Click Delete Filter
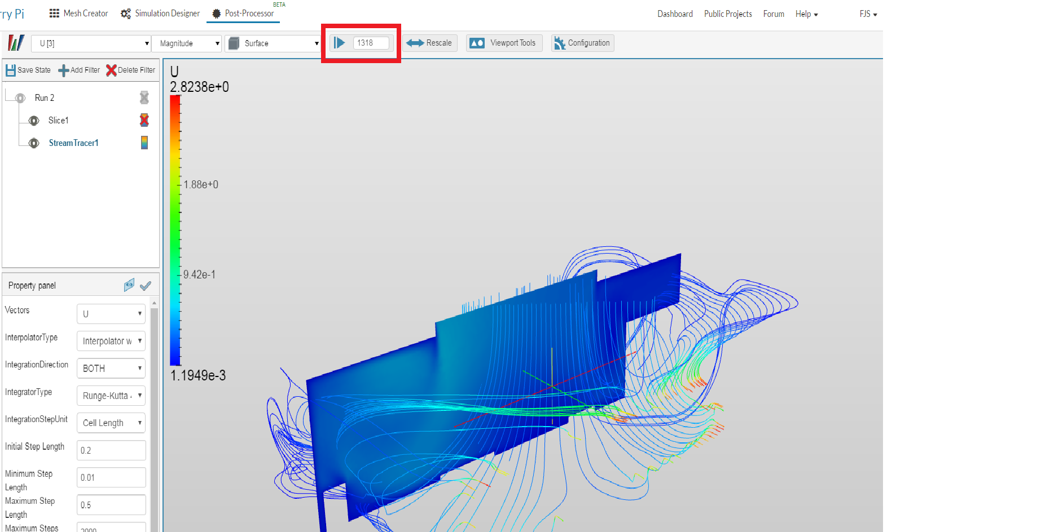This screenshot has width=1063, height=532. pyautogui.click(x=131, y=70)
